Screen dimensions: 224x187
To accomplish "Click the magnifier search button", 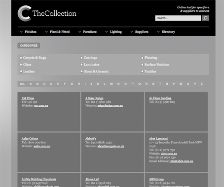I will coord(205,18).
